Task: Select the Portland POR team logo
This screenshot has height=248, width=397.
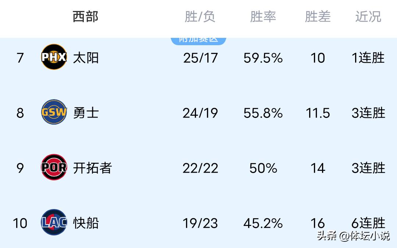Action: [54, 168]
